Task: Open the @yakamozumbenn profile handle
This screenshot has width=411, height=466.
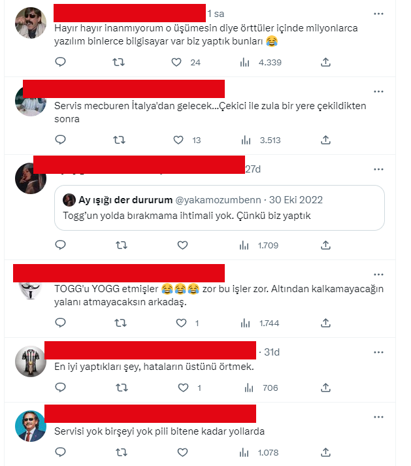Action: 218,200
